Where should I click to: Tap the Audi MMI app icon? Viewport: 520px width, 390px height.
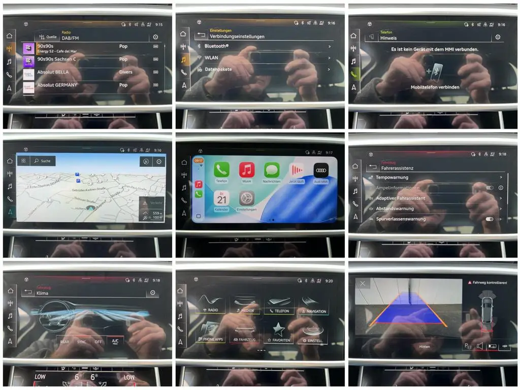coord(321,170)
